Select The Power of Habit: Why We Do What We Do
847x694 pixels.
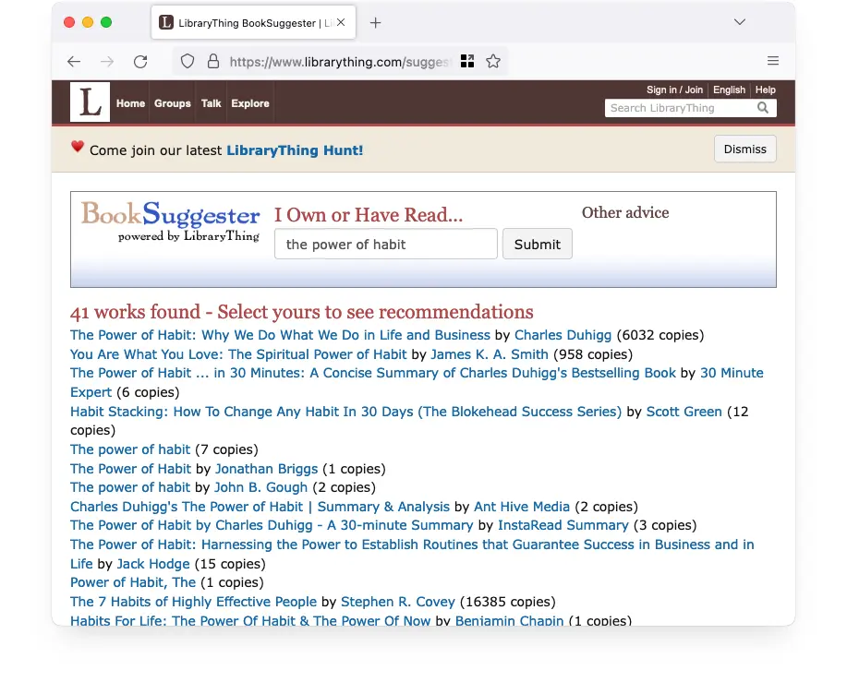(x=280, y=335)
